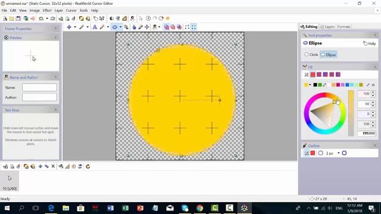Open the Tools menu
This screenshot has width=381, height=214.
(x=83, y=11)
